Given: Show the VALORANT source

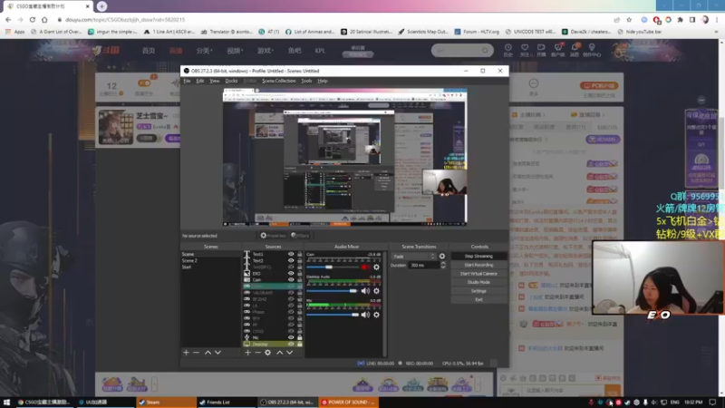Looking at the screenshot, I should pos(291,293).
